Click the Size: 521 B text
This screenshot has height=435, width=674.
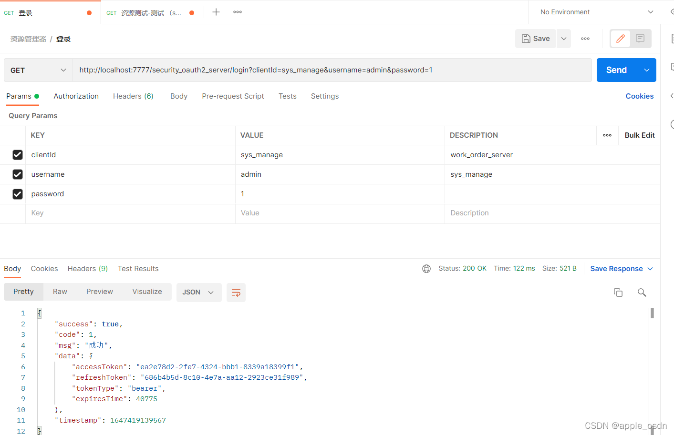pos(559,269)
